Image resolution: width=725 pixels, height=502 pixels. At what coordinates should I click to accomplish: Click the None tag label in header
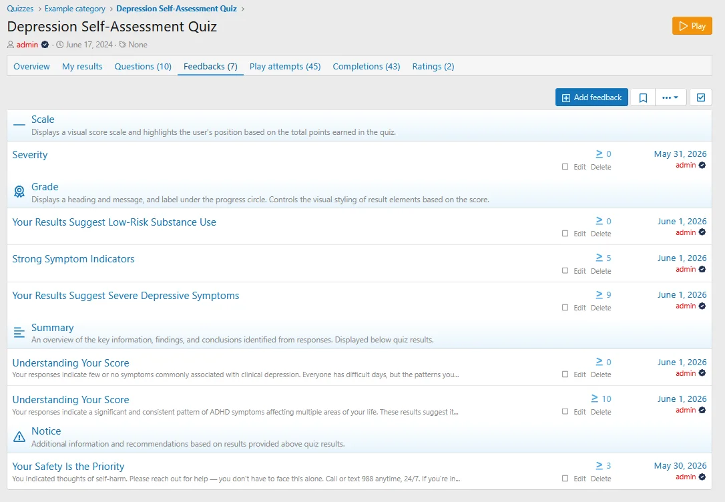tap(138, 45)
